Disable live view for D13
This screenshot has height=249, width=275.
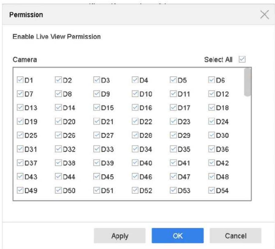[20, 107]
